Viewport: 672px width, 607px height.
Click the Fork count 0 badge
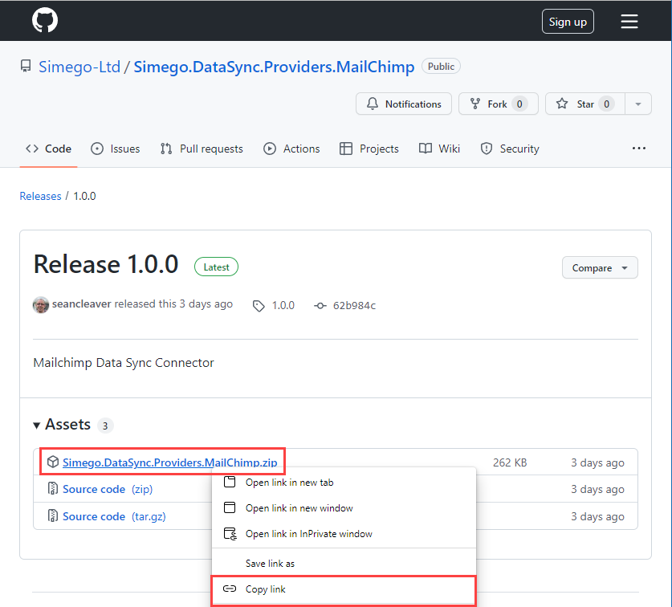(x=519, y=104)
